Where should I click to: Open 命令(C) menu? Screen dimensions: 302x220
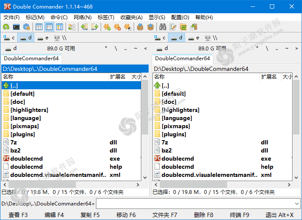point(59,18)
